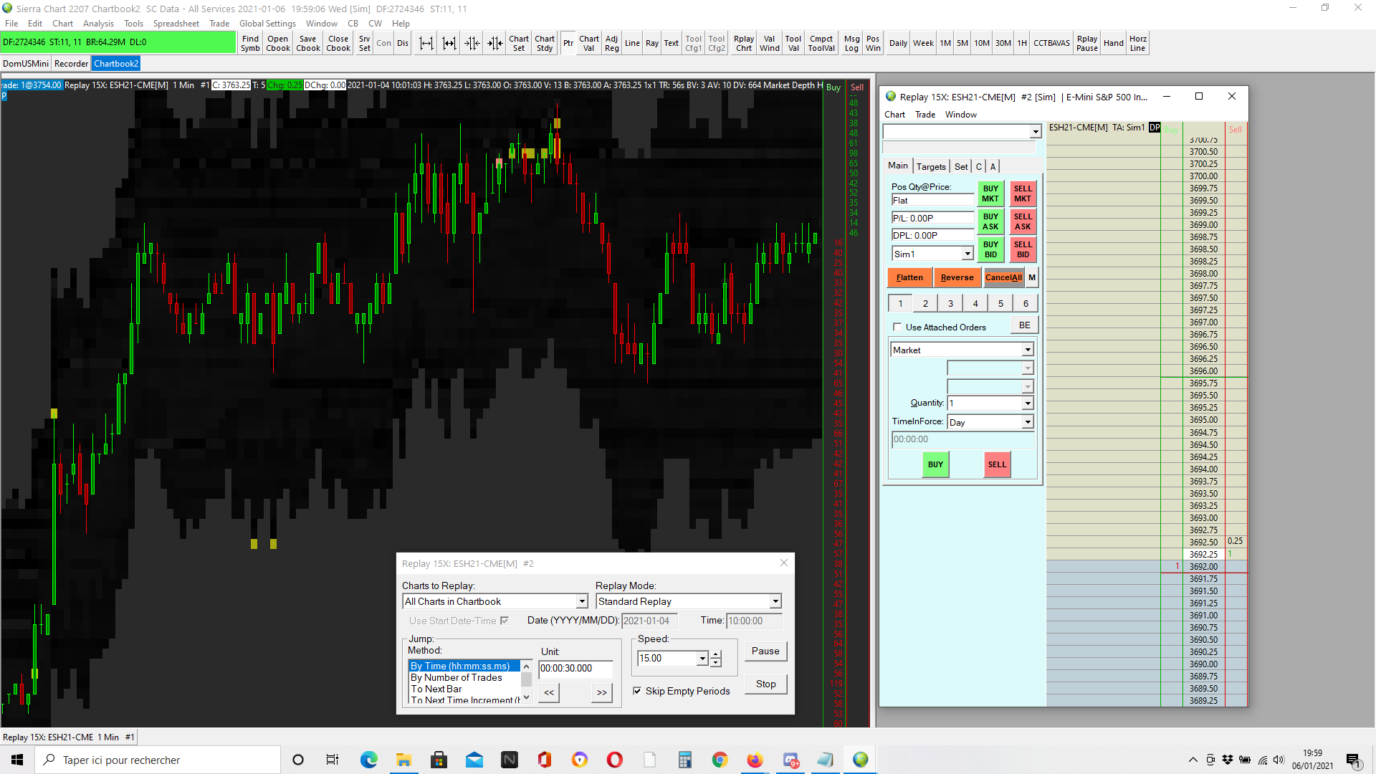Click the jump Unit time input field
Screen dimensions: 1376x774
coord(575,668)
